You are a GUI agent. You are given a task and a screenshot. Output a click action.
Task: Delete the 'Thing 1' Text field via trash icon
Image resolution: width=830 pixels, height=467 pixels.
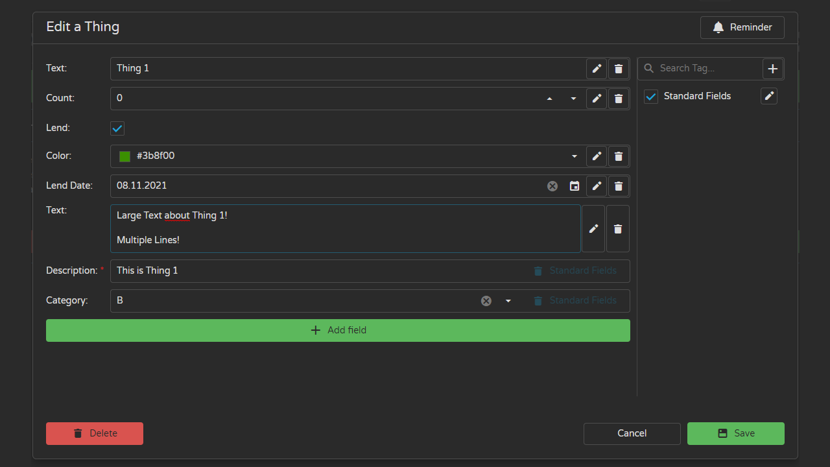pos(619,69)
